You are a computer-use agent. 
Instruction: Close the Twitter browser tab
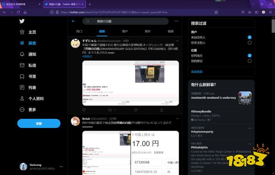coord(83,4)
